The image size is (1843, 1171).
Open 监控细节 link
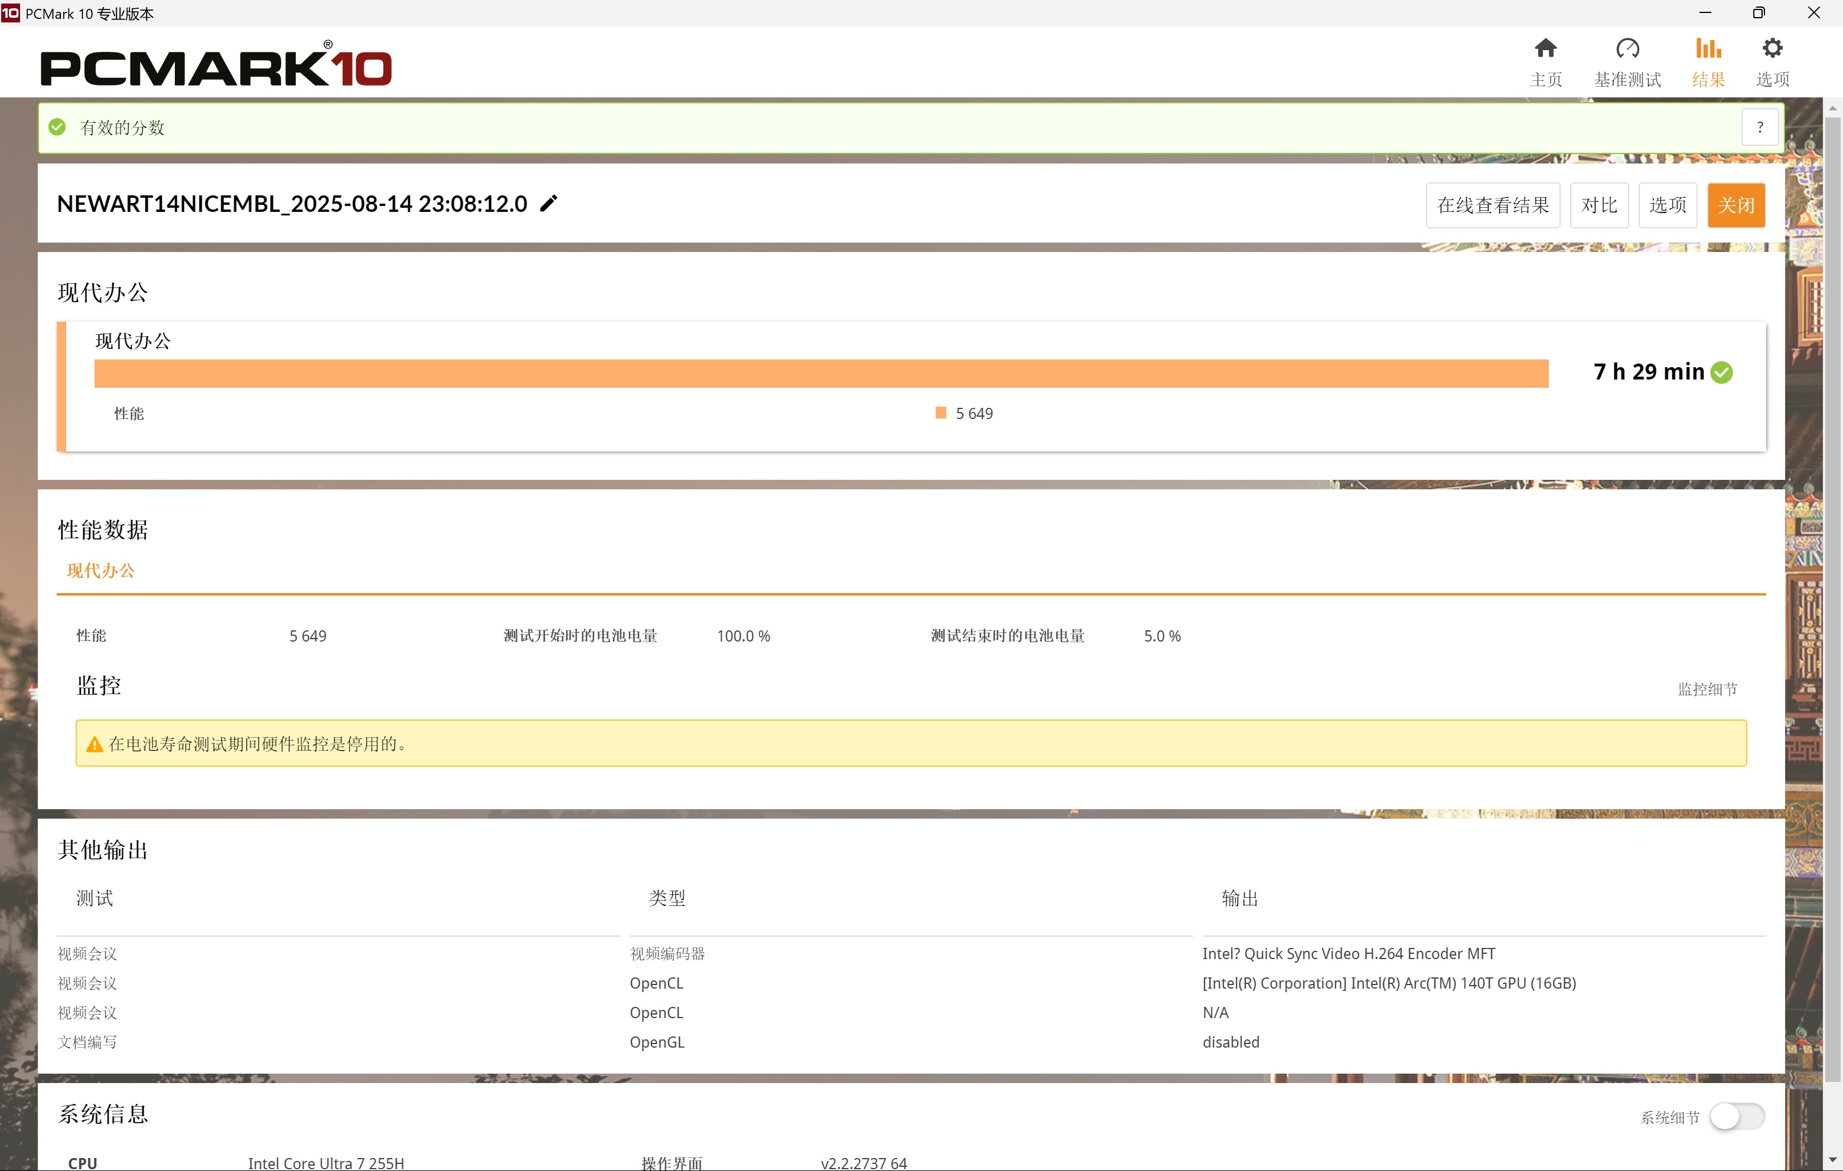pyautogui.click(x=1708, y=689)
